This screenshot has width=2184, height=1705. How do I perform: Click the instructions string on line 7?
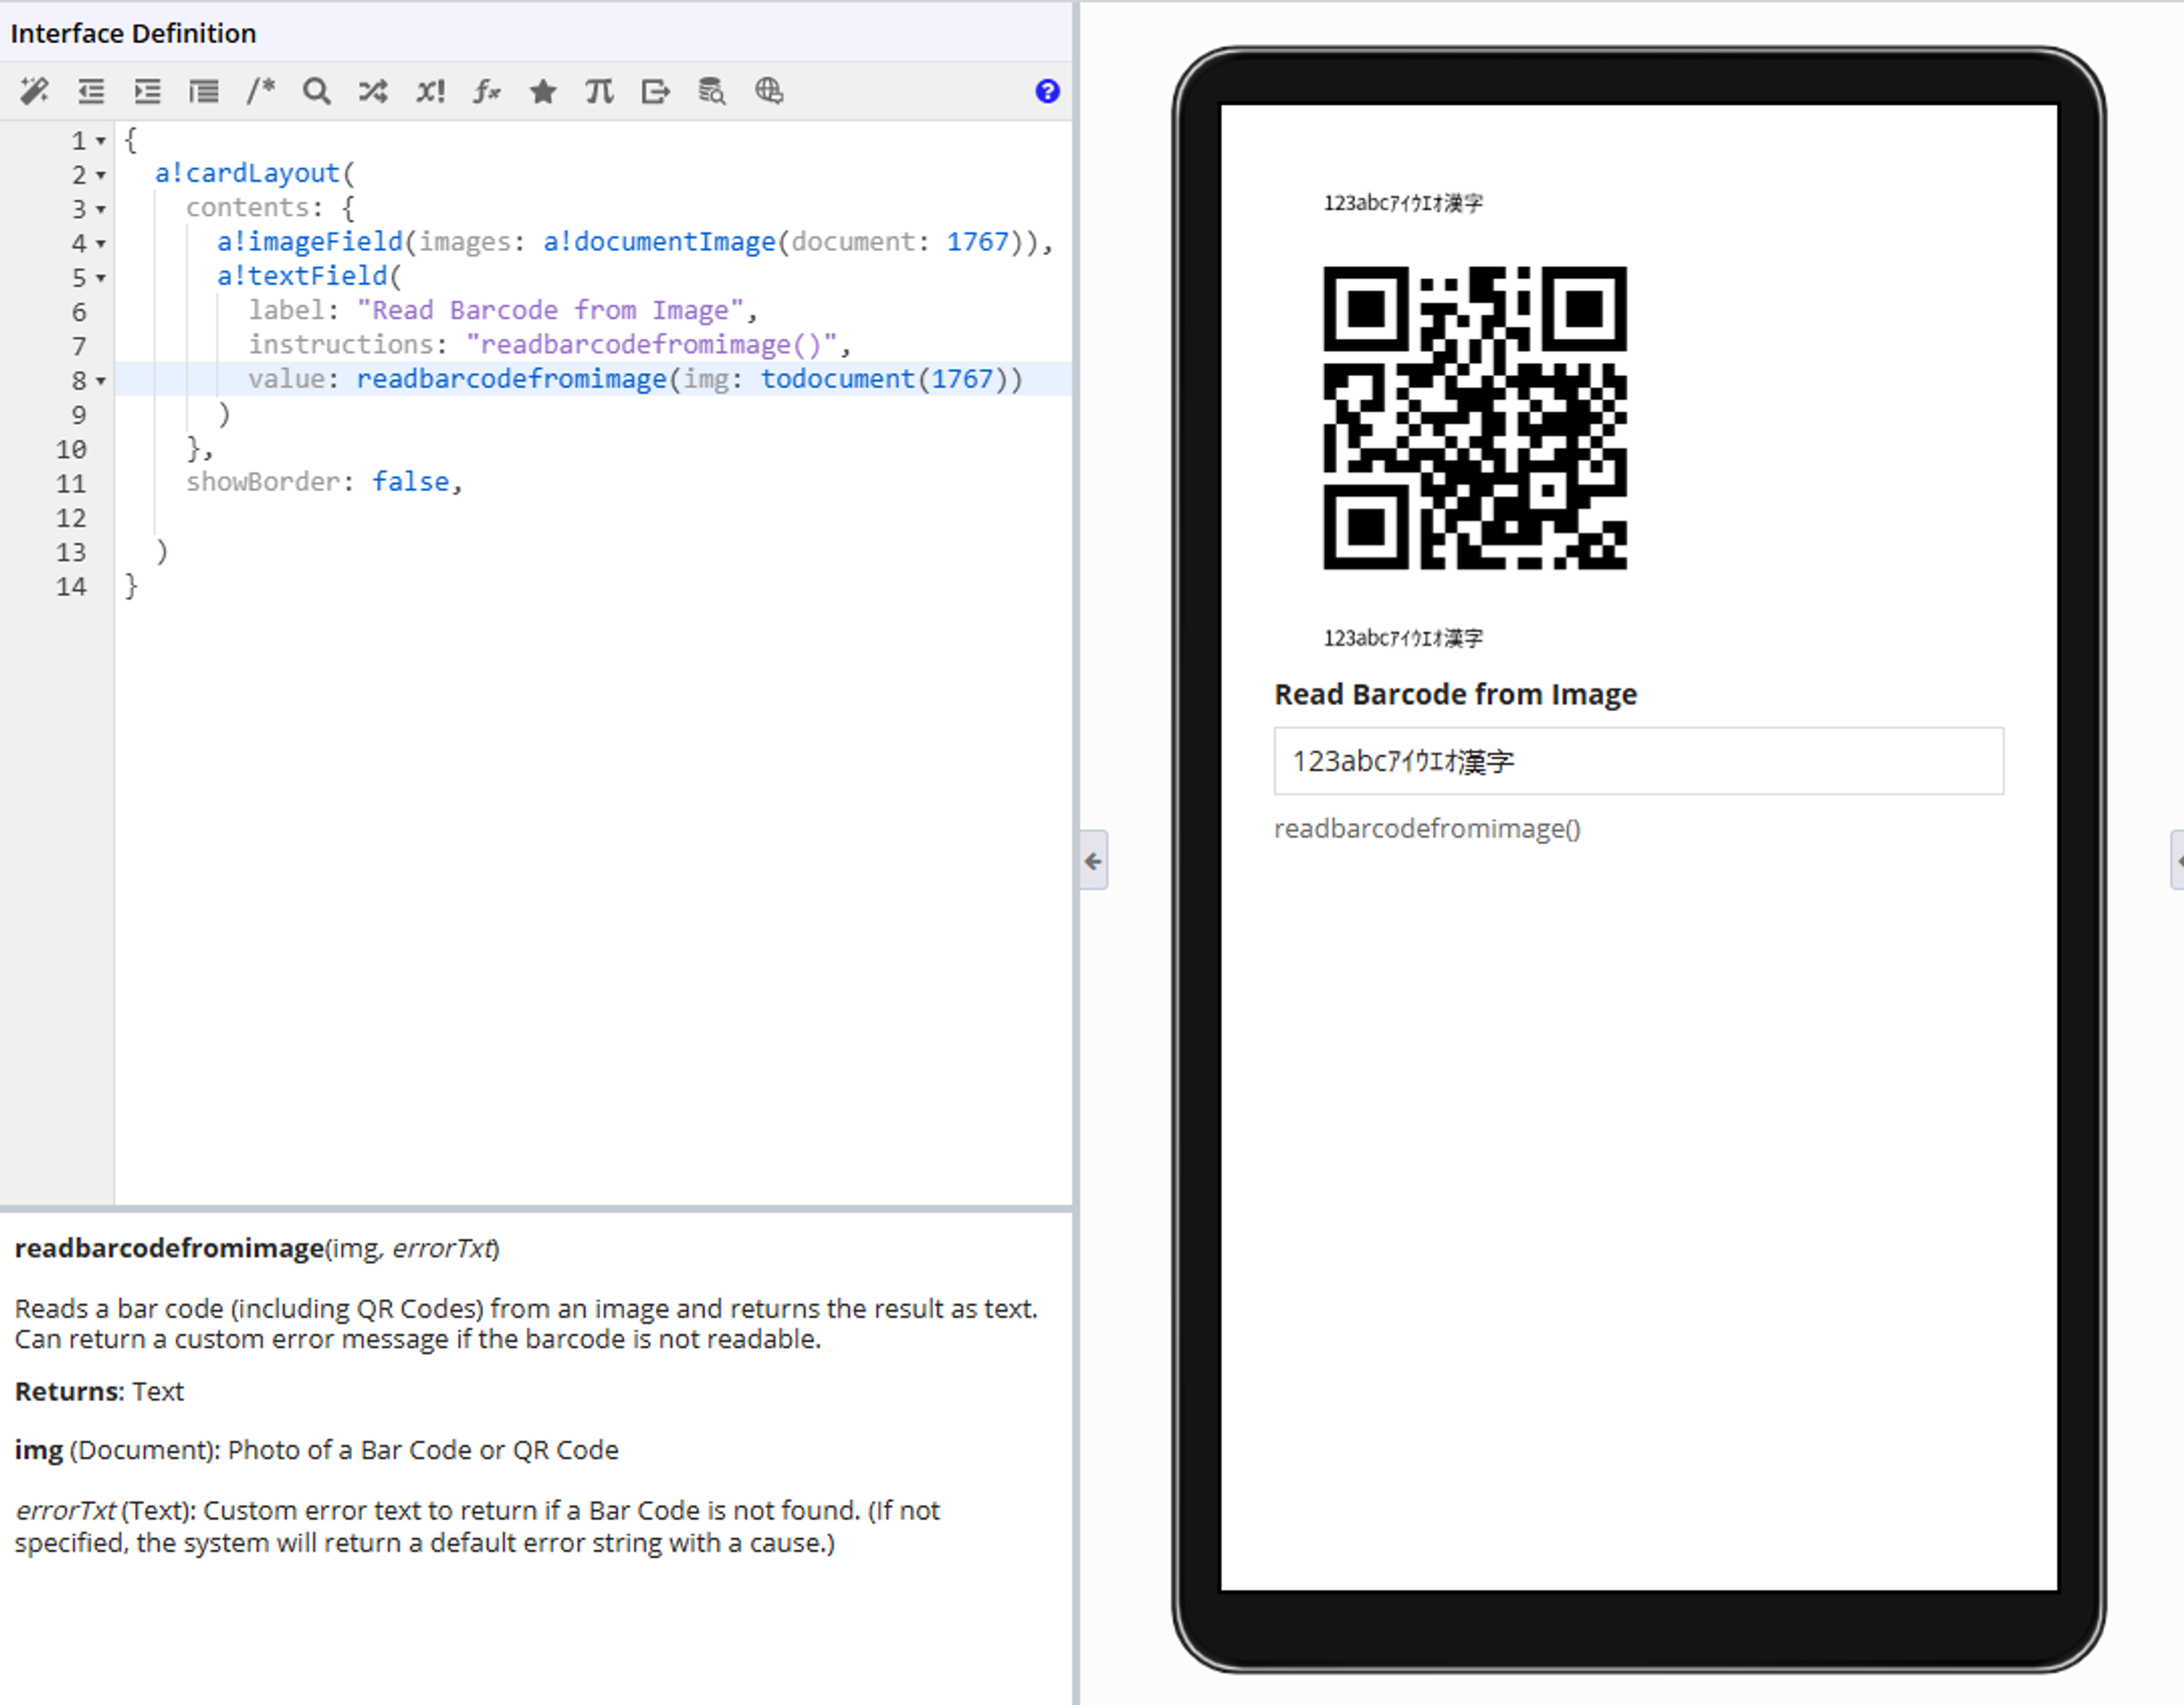[651, 344]
